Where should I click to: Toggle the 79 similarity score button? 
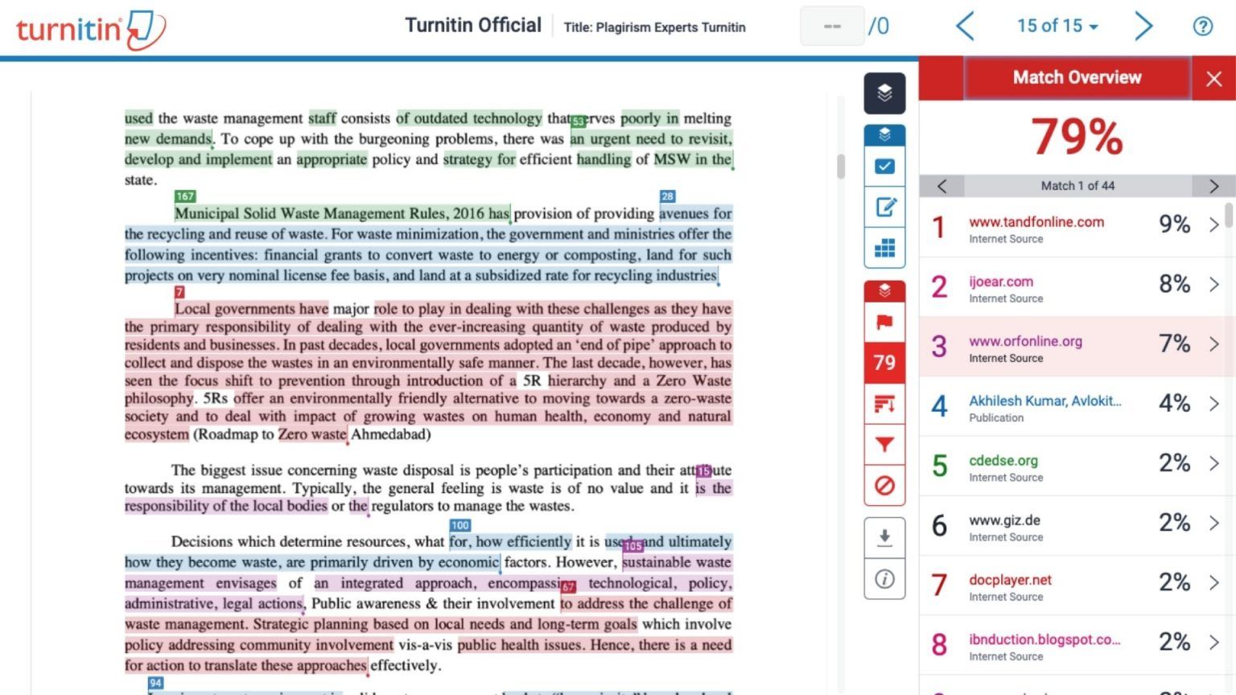pyautogui.click(x=884, y=363)
